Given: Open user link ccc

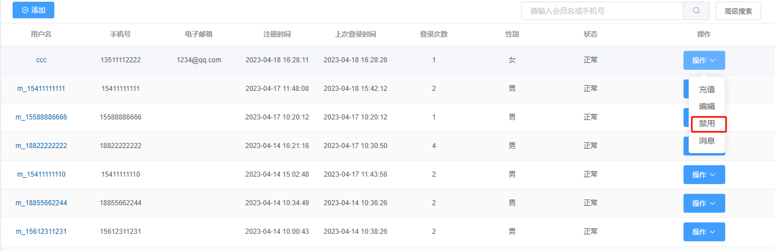Looking at the screenshot, I should coord(41,60).
